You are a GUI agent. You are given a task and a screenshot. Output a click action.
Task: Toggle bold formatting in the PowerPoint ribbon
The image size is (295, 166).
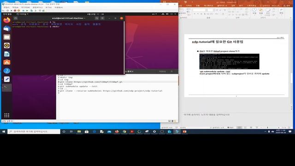[x=195, y=14]
